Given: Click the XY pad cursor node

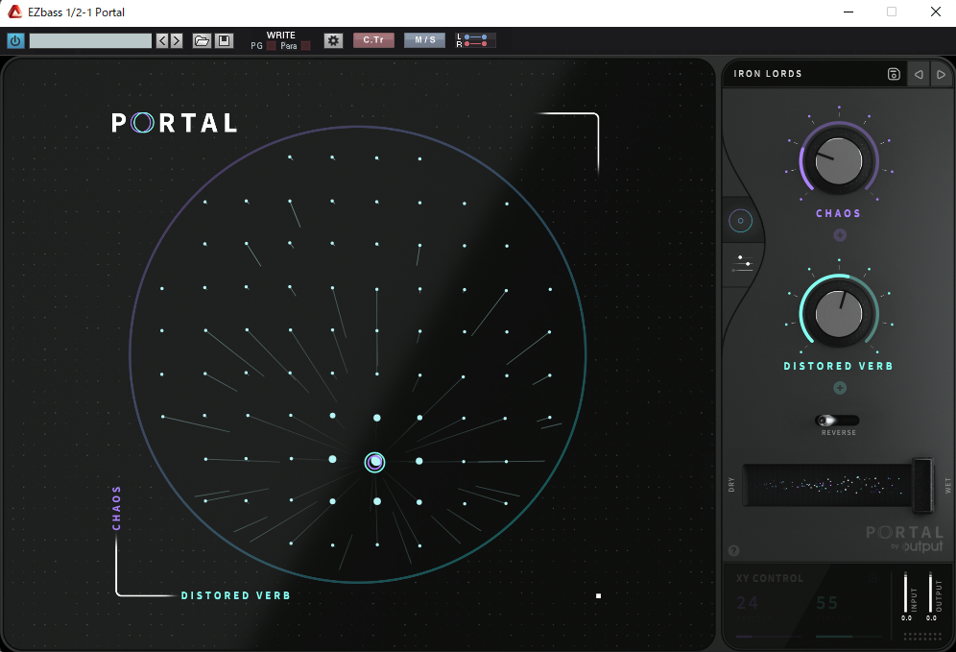Looking at the screenshot, I should click(374, 462).
